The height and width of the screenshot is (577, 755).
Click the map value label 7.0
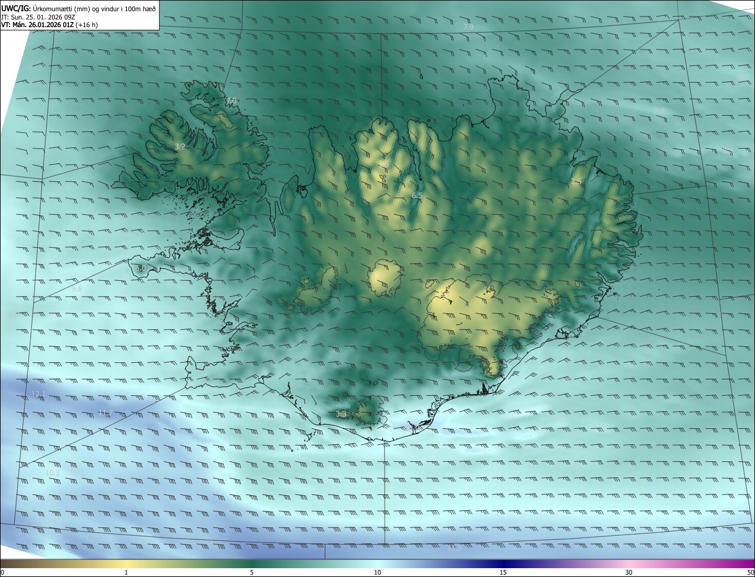(231, 101)
